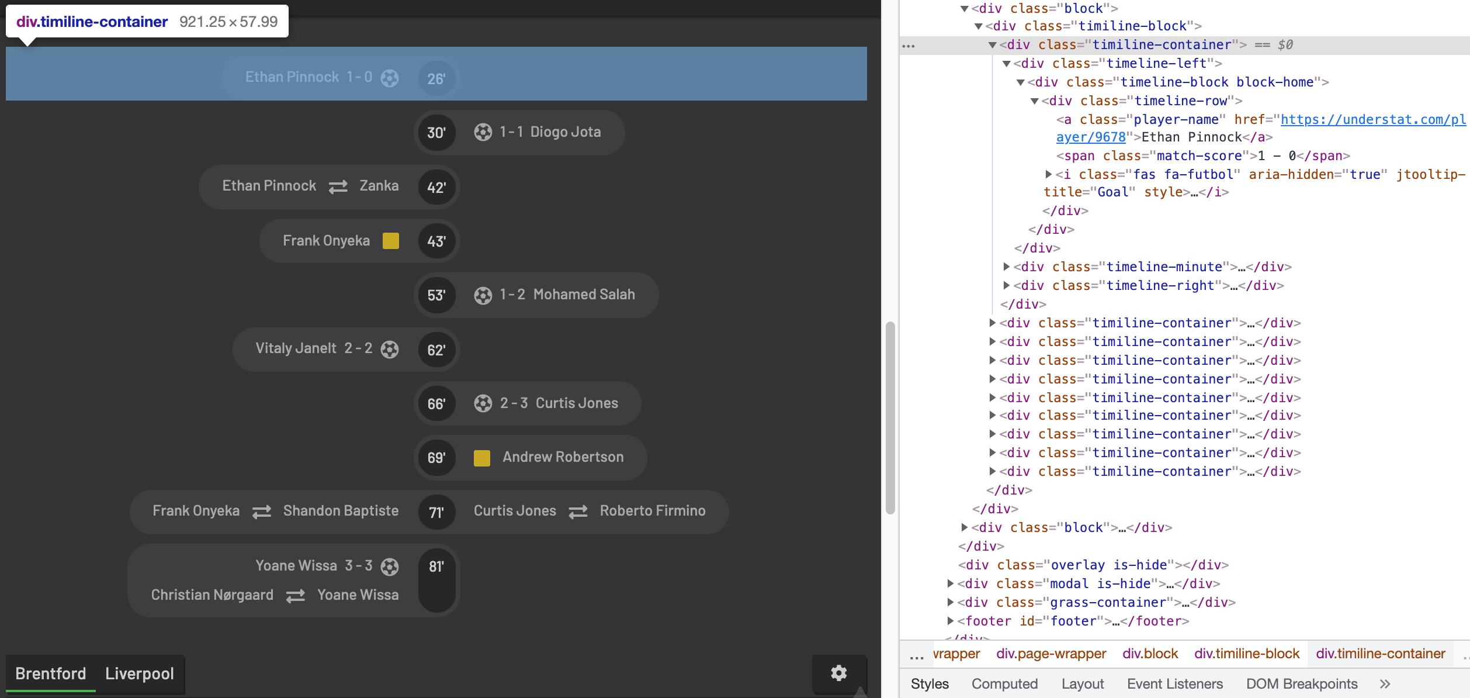This screenshot has width=1470, height=698.
Task: Expand the footer element node
Action: click(x=950, y=621)
